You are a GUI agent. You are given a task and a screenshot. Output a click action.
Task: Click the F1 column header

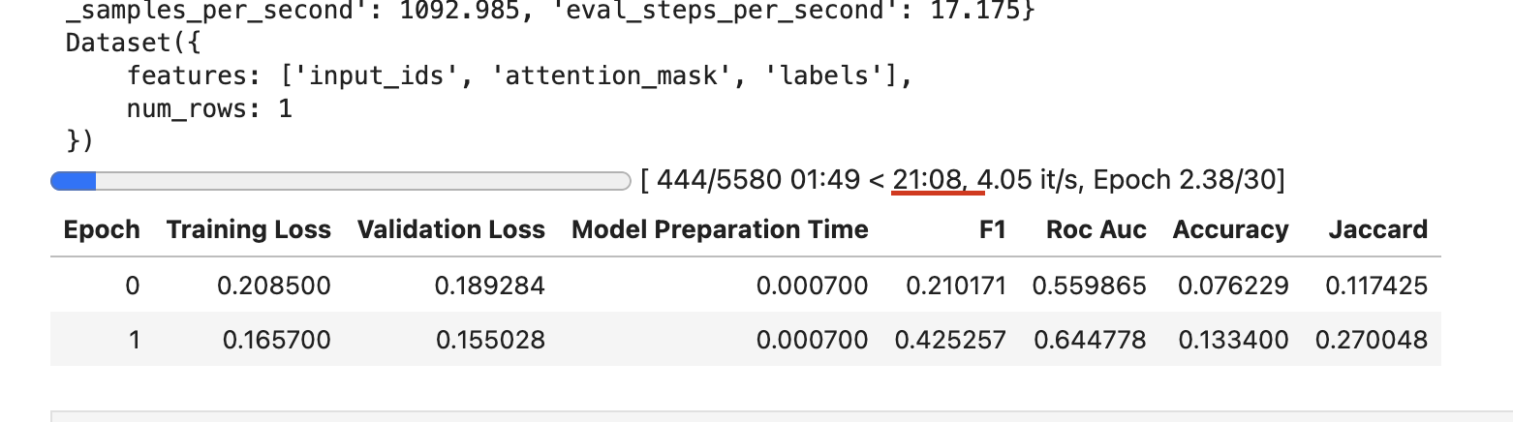coord(993,229)
